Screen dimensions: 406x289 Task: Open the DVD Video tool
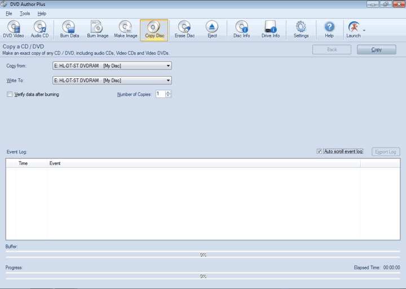pos(14,30)
